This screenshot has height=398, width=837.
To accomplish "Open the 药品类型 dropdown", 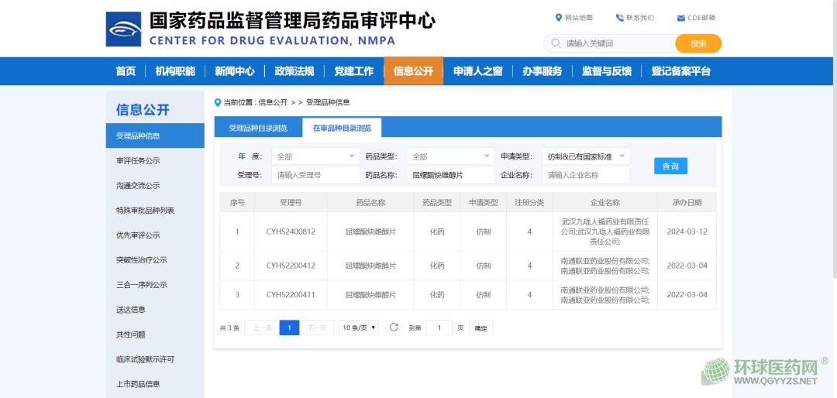I will [450, 156].
